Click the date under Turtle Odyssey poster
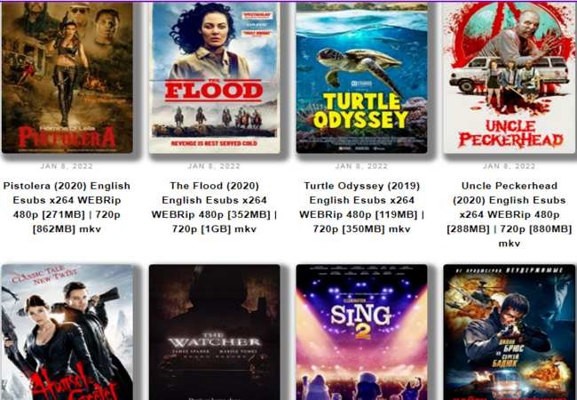Screen dimensions: 577x400 click(361, 166)
